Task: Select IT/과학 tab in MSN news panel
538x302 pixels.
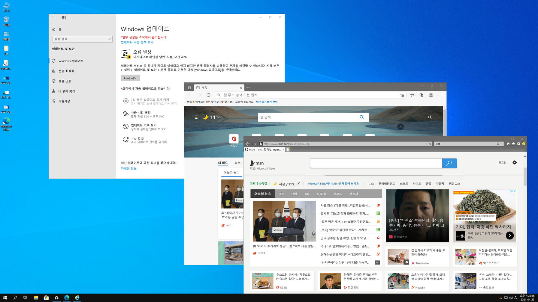Action: pyautogui.click(x=322, y=194)
